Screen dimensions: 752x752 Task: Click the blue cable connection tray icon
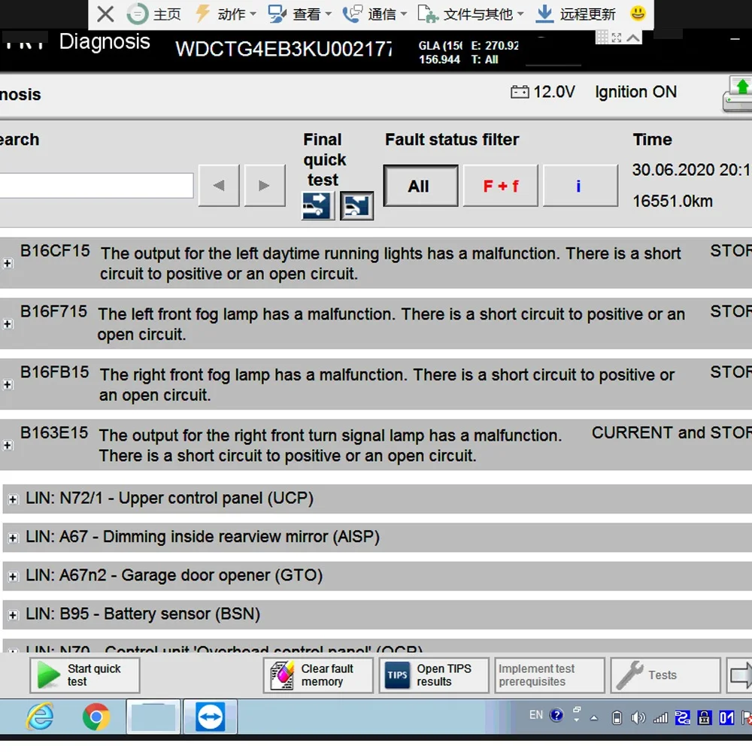682,718
